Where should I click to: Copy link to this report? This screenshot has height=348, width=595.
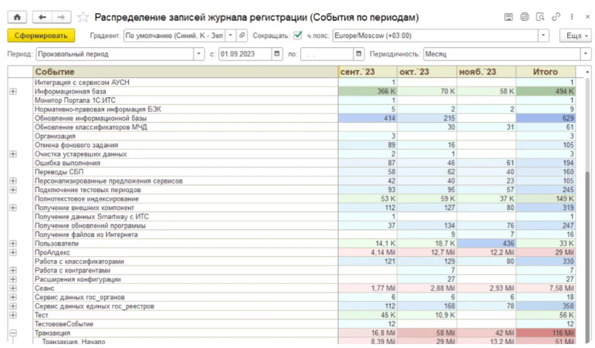pyautogui.click(x=556, y=17)
